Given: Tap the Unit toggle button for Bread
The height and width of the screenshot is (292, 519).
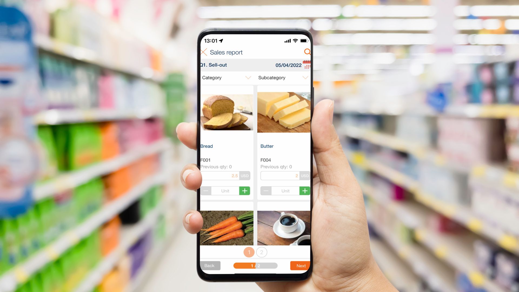Looking at the screenshot, I should coord(225,190).
